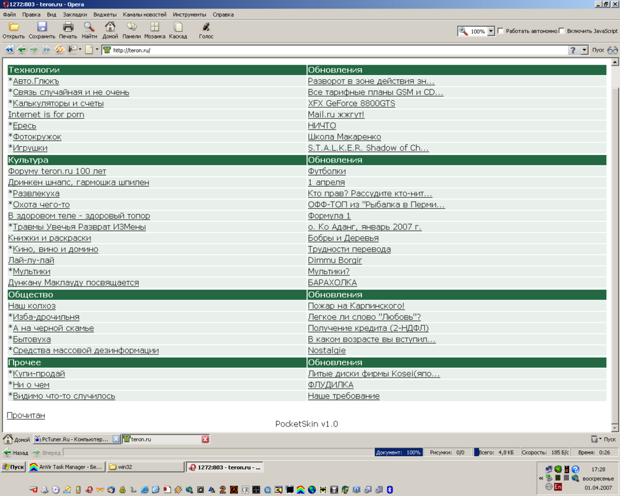This screenshot has width=620, height=496.
Task: Click the Open folder toolbar icon
Action: [14, 27]
